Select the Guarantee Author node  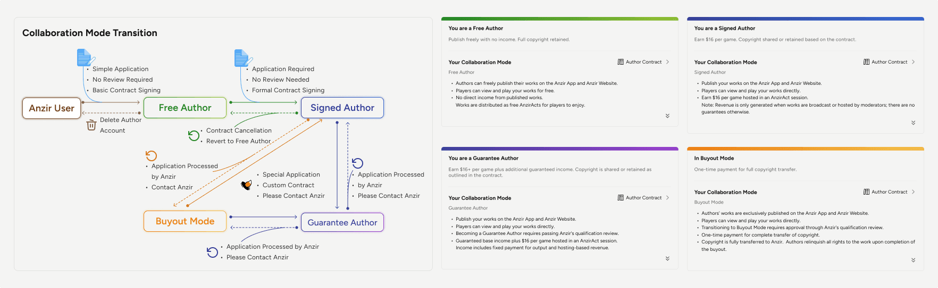tap(342, 222)
